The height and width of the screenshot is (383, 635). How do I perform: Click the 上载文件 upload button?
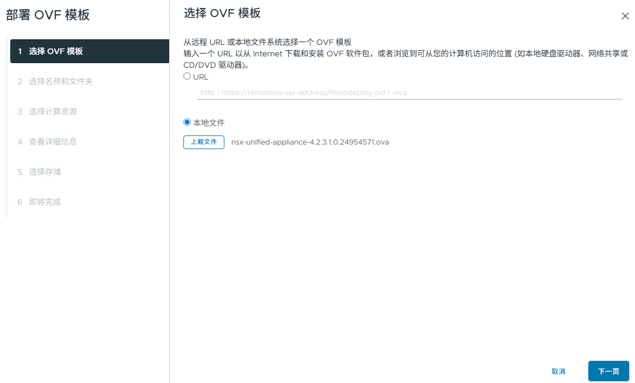point(204,142)
